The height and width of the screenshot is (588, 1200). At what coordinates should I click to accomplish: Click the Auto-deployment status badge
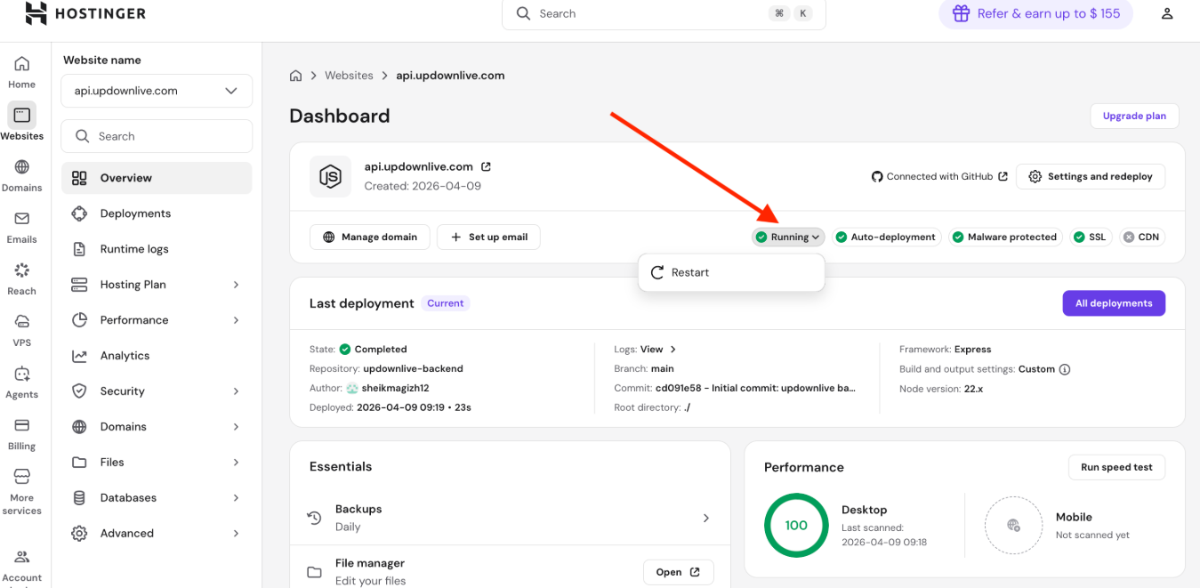click(886, 237)
